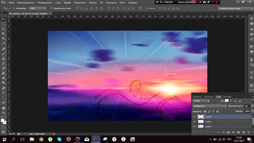Select the Dodge tool
254x143 pixels.
click(4, 83)
